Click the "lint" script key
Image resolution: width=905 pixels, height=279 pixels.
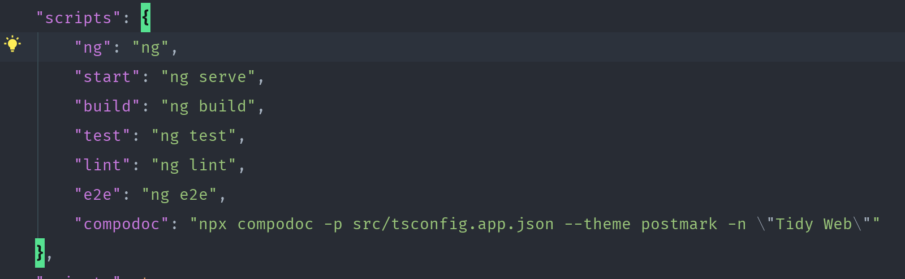(102, 165)
